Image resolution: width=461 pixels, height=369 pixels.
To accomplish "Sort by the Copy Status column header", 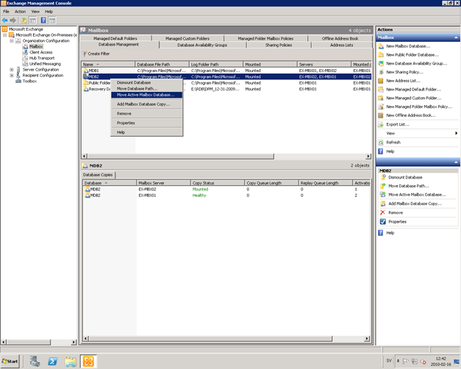I will [218, 183].
